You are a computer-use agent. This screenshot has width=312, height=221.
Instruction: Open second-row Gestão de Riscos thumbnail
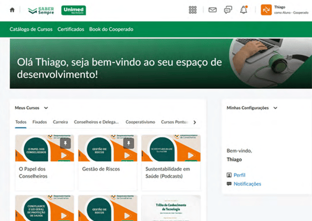[x=108, y=208]
